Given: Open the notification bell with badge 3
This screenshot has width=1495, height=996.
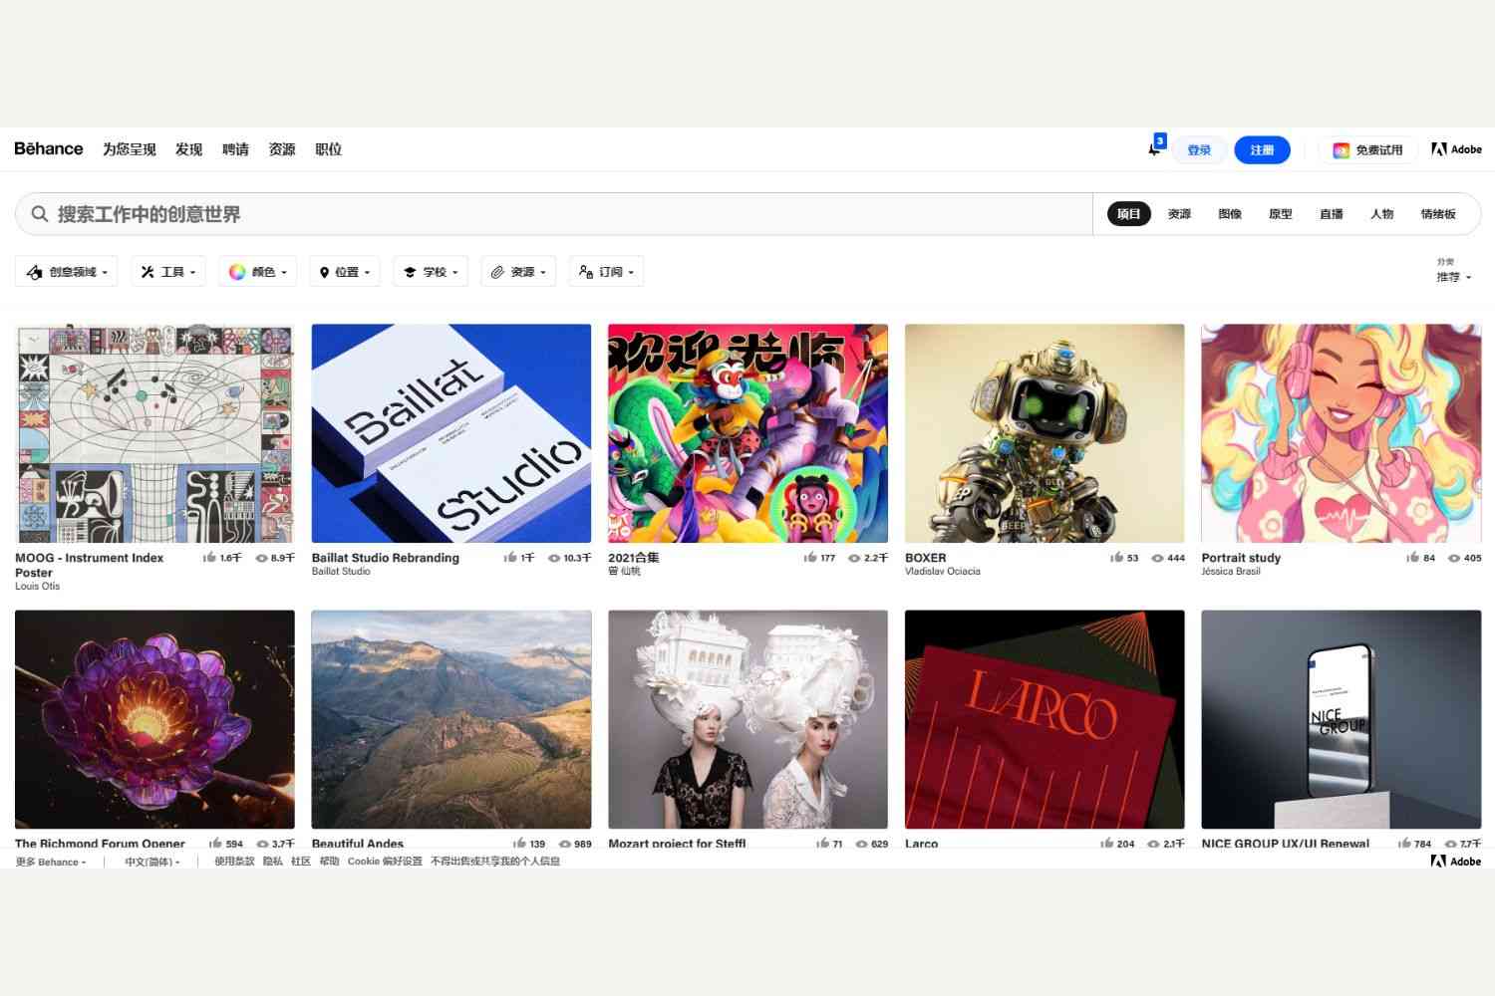Looking at the screenshot, I should 1154,147.
